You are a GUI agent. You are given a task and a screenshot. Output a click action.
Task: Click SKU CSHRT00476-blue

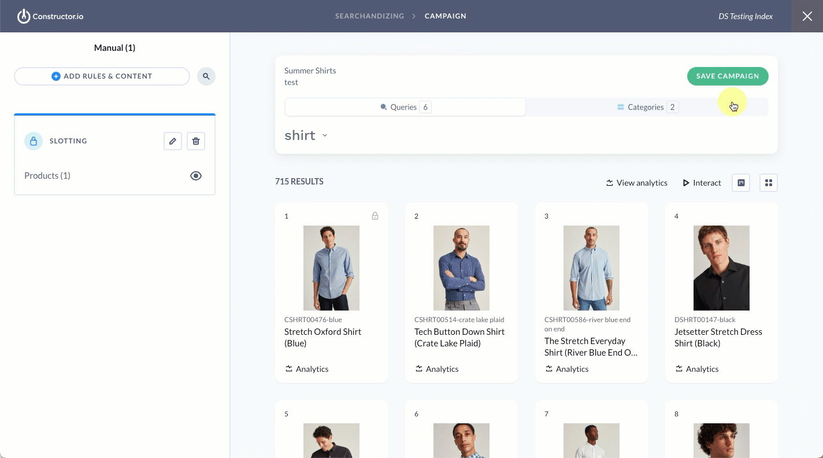[x=313, y=320]
